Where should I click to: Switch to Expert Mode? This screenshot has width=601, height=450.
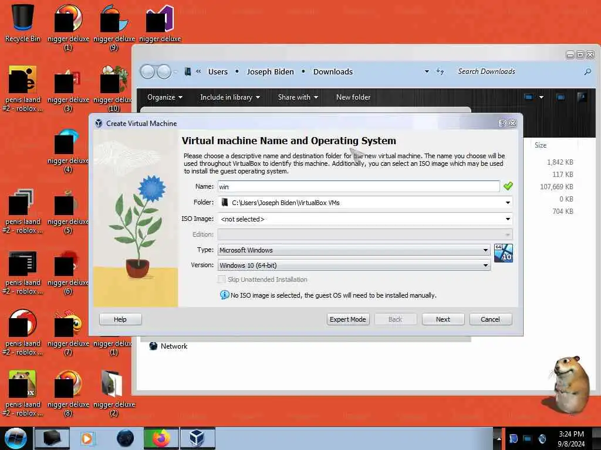tap(348, 319)
